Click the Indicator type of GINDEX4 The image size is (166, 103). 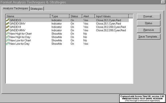pyautogui.click(x=57, y=27)
